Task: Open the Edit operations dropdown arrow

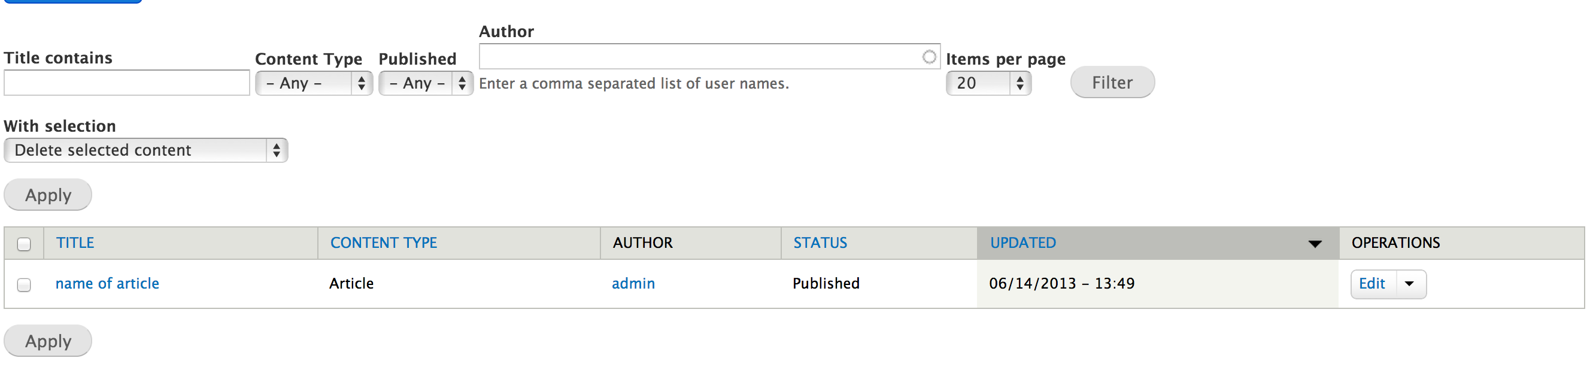Action: (1410, 284)
